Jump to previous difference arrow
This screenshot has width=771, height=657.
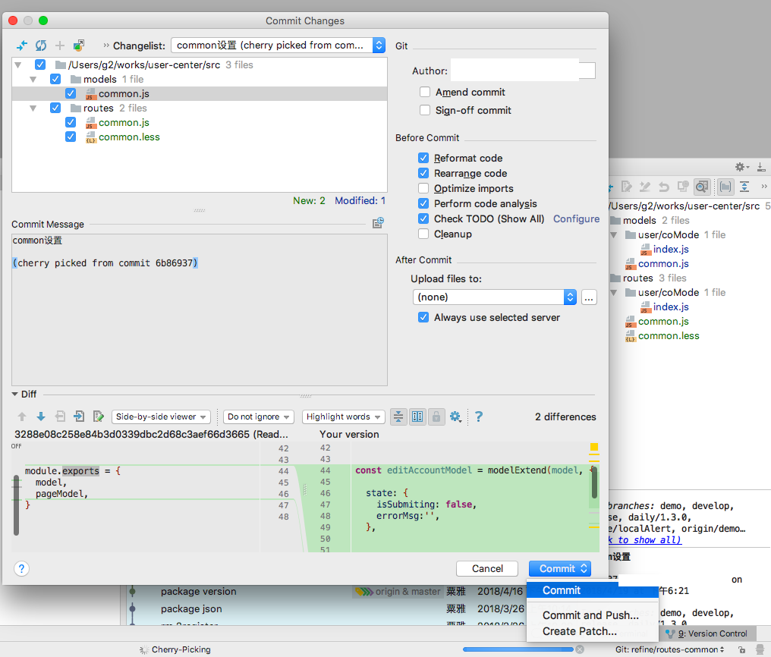click(22, 417)
